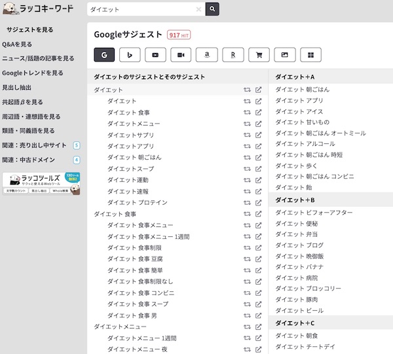Click ダイエットメニュー 夜 keyword
Screen dimensions: 393x354
(x=138, y=349)
